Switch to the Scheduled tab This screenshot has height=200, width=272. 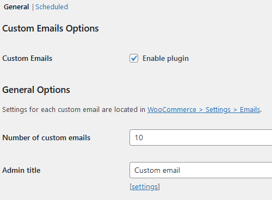[x=52, y=7]
